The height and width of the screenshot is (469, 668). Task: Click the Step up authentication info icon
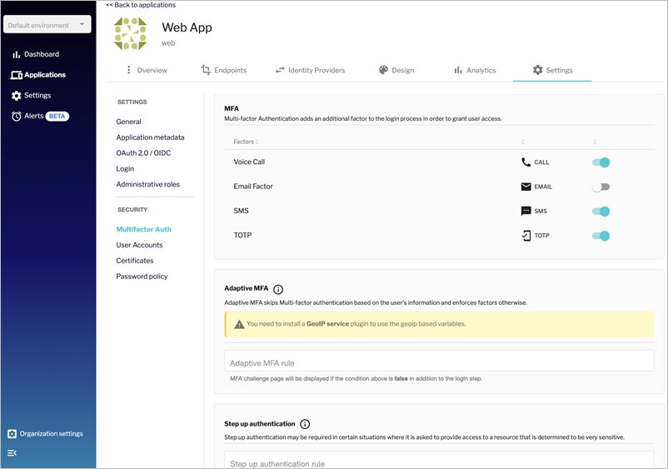(305, 424)
